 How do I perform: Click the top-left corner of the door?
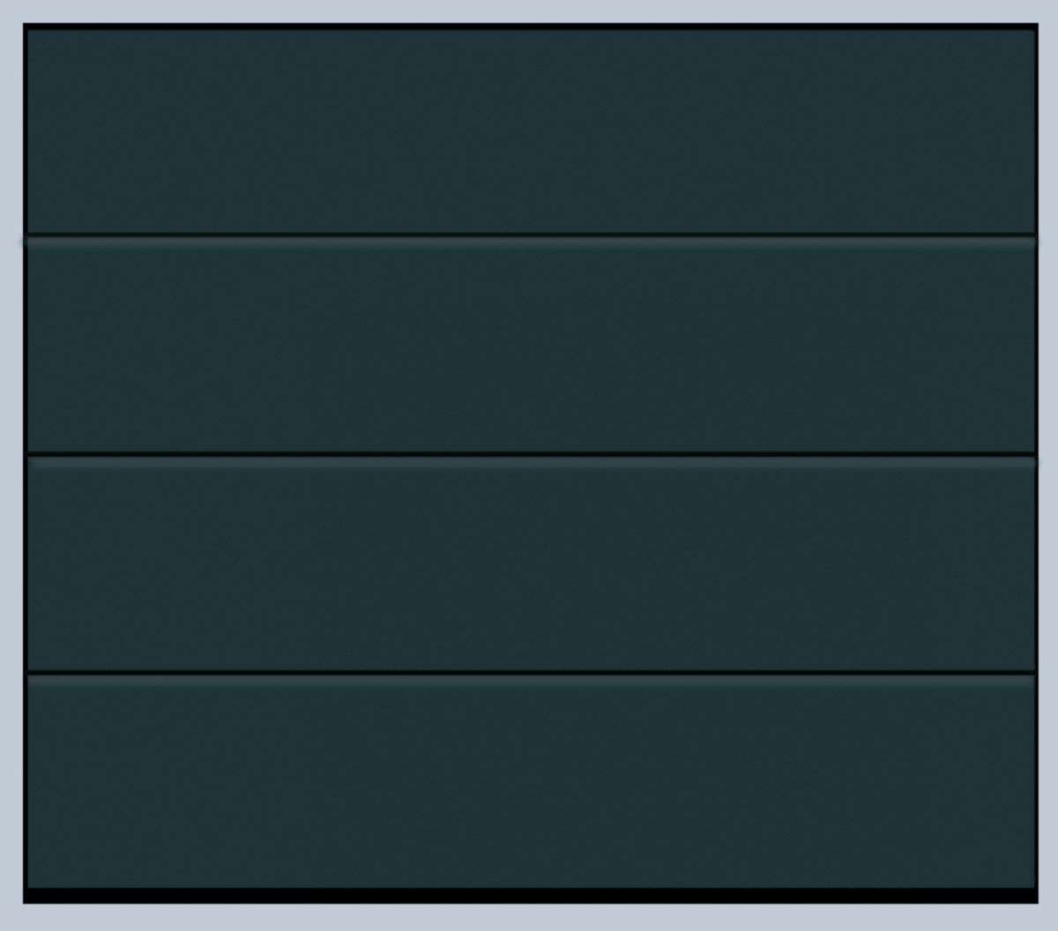[x=26, y=26]
